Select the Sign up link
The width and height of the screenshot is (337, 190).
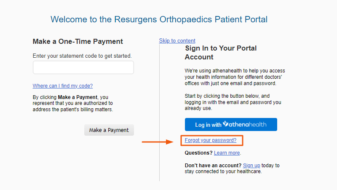point(251,166)
